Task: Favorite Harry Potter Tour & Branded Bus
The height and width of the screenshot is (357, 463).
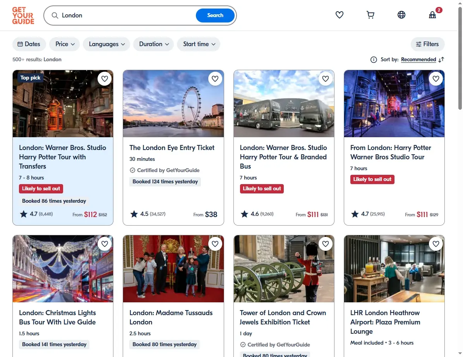Action: (326, 79)
